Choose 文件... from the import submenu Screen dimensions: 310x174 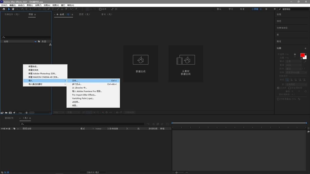[x=93, y=81]
